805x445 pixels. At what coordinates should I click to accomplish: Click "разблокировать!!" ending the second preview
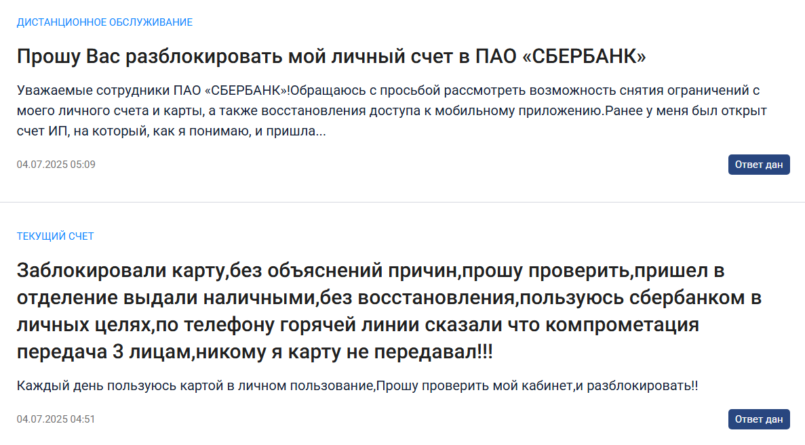click(642, 385)
